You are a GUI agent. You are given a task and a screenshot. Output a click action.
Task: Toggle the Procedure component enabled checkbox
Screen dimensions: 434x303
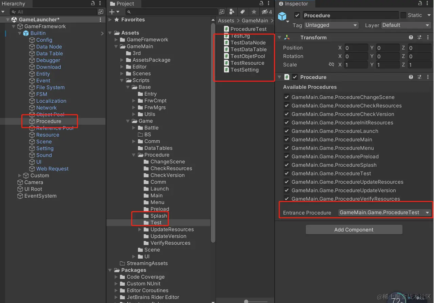pos(295,77)
